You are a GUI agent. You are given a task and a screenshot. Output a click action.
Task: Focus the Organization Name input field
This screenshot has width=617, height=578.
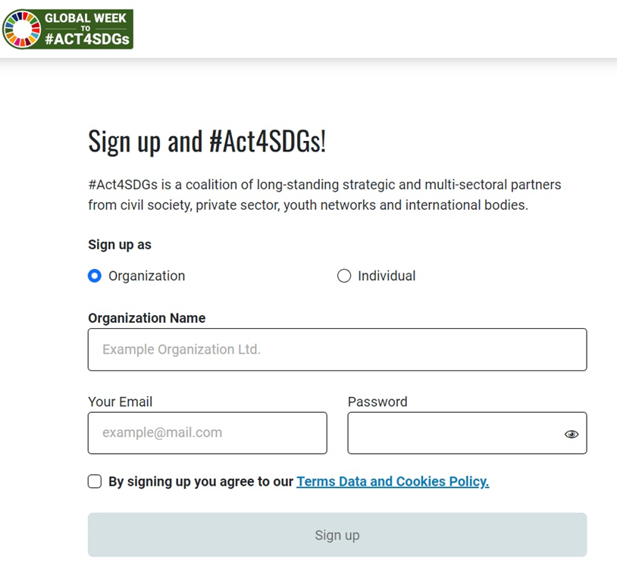[x=337, y=349]
